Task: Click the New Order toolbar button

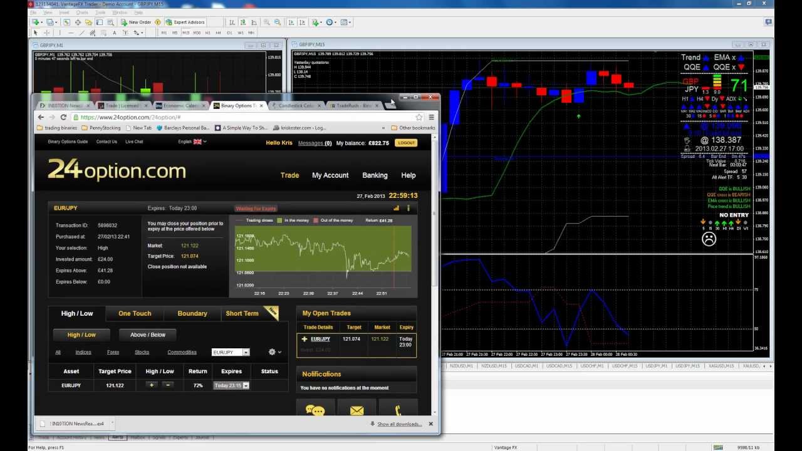Action: (x=136, y=22)
